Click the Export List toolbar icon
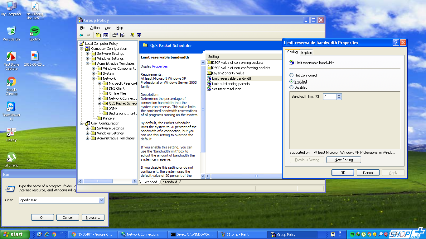This screenshot has height=239, width=426. tap(122, 35)
